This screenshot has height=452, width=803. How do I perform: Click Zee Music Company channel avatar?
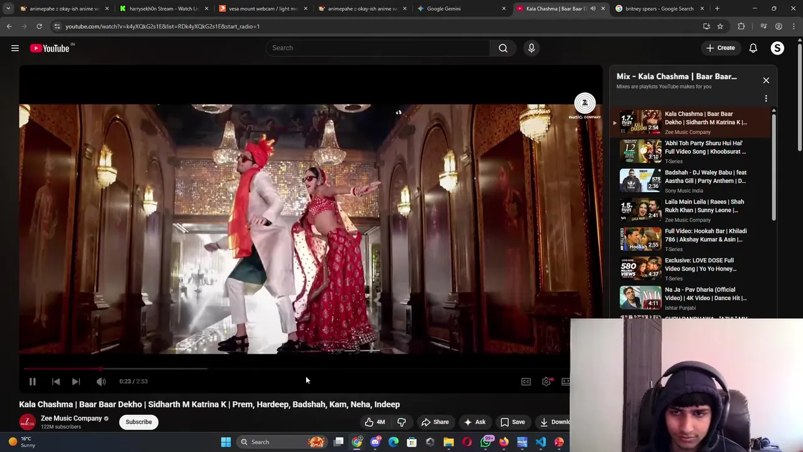[27, 422]
